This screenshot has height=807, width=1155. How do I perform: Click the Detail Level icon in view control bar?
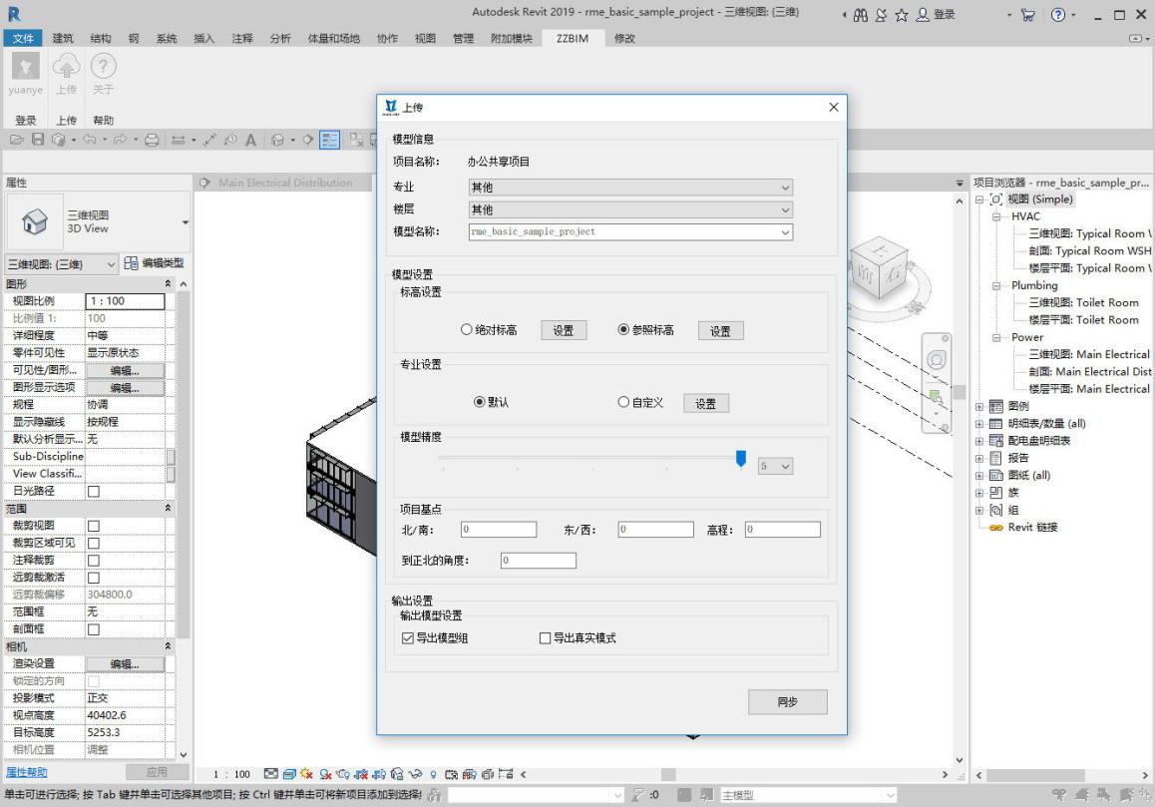coord(271,774)
